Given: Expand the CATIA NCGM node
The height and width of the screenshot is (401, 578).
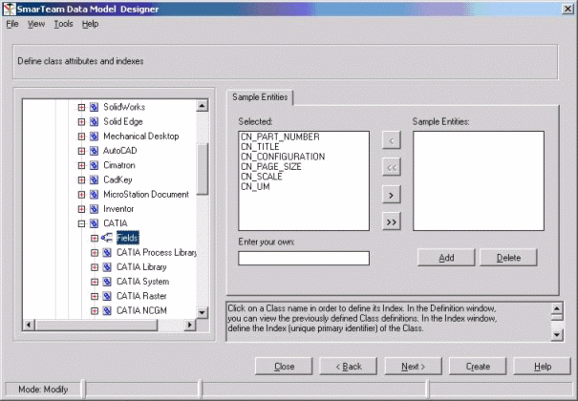Looking at the screenshot, I should (95, 311).
